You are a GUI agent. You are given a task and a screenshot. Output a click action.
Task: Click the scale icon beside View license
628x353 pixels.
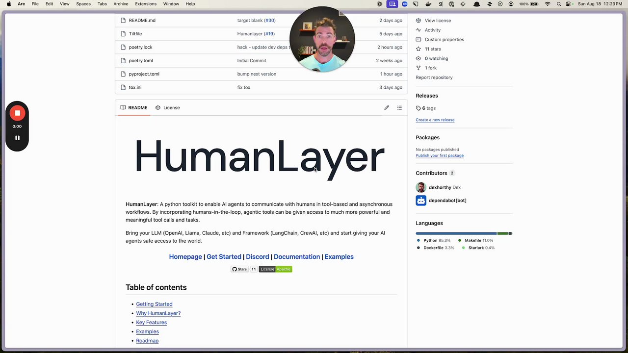click(x=419, y=21)
